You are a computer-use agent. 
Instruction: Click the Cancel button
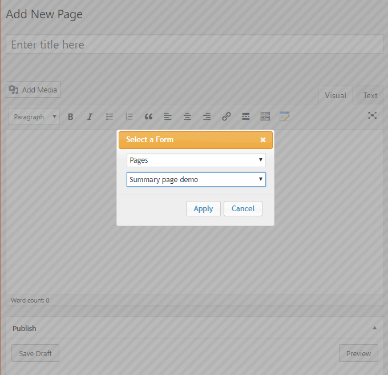(x=243, y=209)
